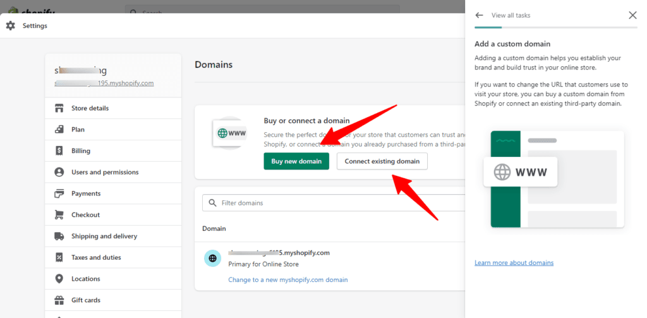Click the myshopify.com store URL under store name
This screenshot has height=318, width=647.
pos(104,83)
